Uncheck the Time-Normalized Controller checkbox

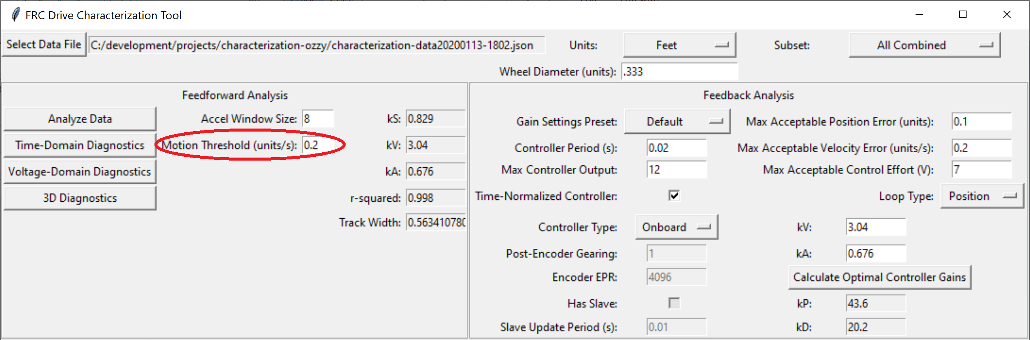[674, 196]
